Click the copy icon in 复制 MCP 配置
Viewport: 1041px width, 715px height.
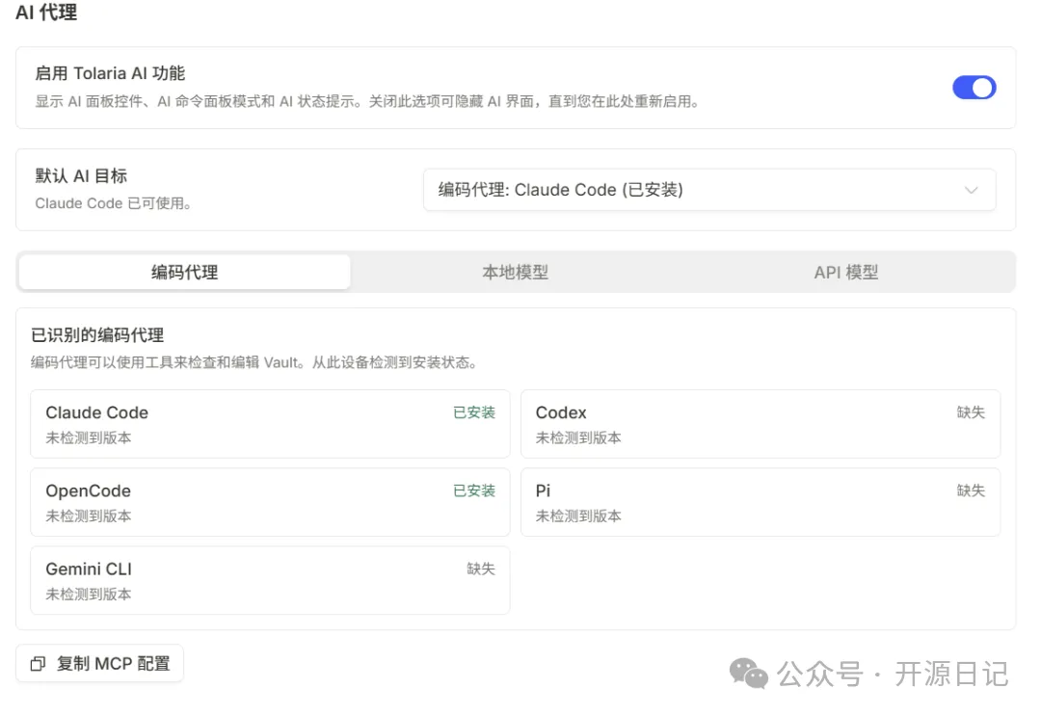point(38,663)
